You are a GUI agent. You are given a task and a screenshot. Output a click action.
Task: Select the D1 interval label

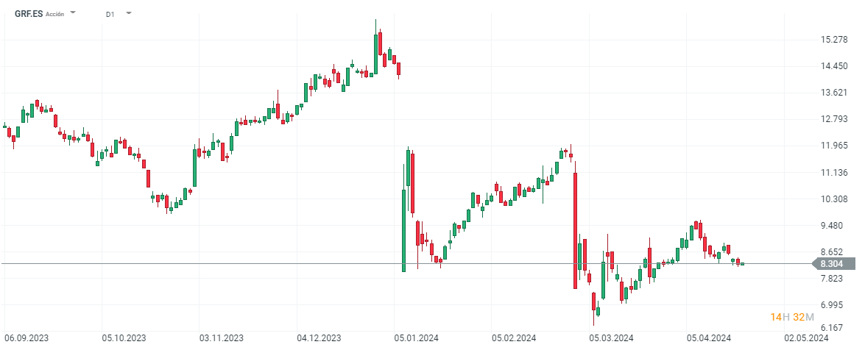coord(110,14)
